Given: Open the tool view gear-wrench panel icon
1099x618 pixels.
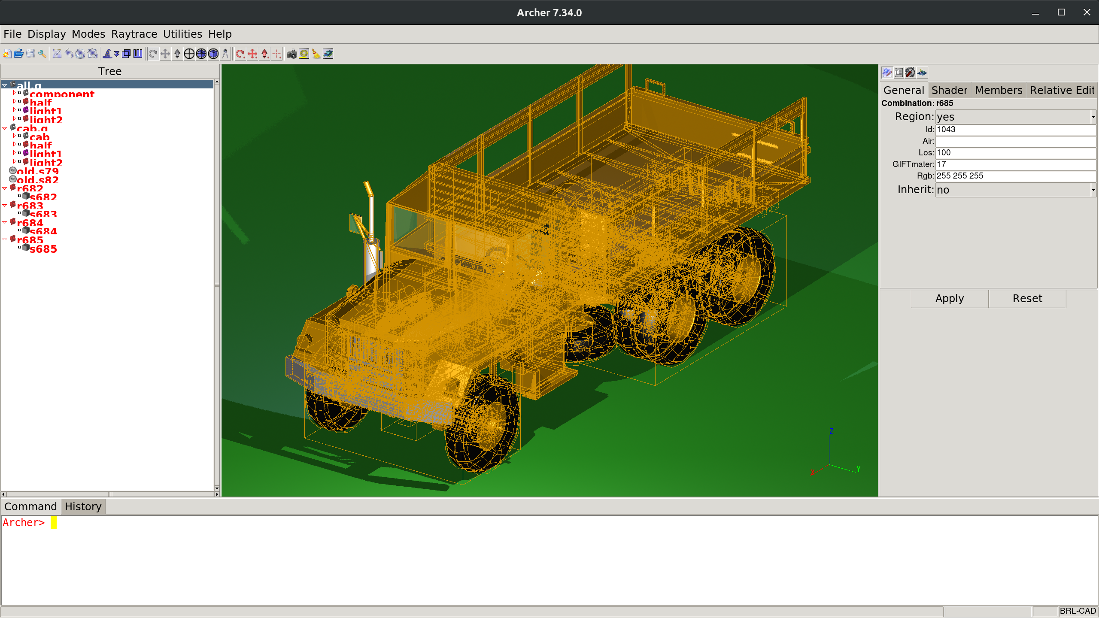Looking at the screenshot, I should (x=910, y=73).
